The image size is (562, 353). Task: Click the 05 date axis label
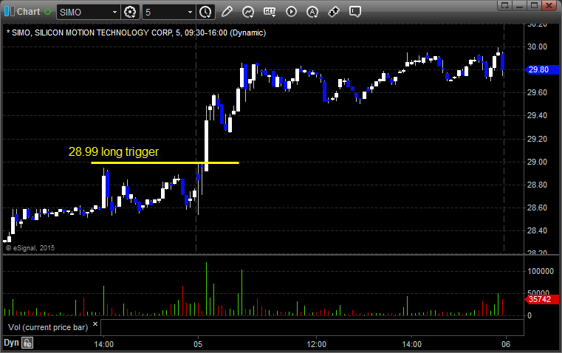[198, 344]
